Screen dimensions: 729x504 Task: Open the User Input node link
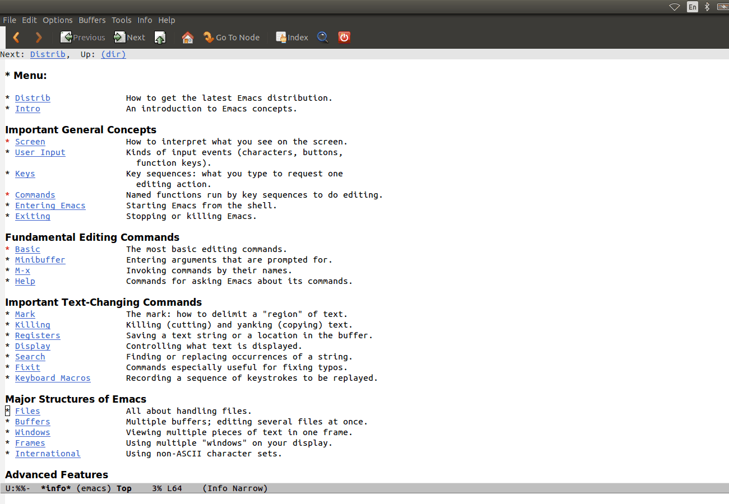pyautogui.click(x=40, y=152)
